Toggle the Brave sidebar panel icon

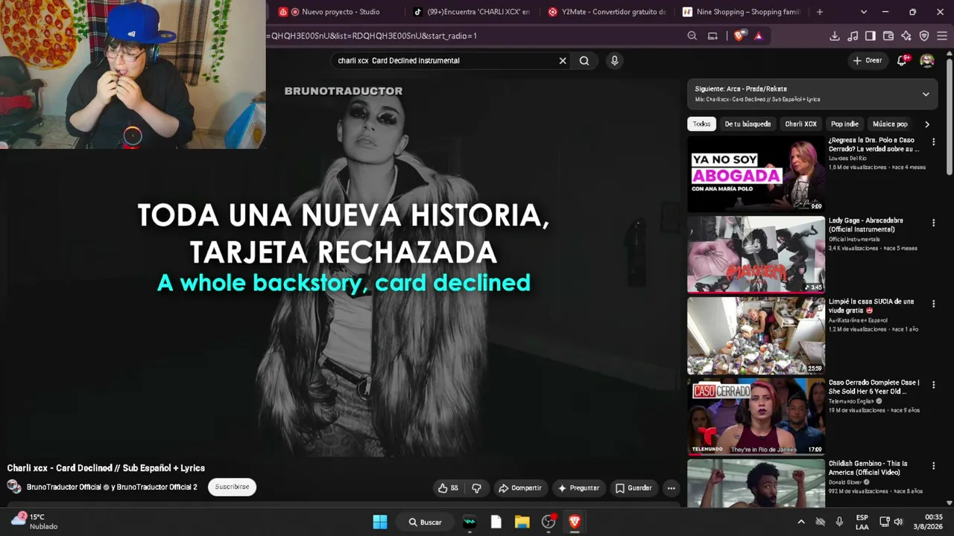point(871,36)
